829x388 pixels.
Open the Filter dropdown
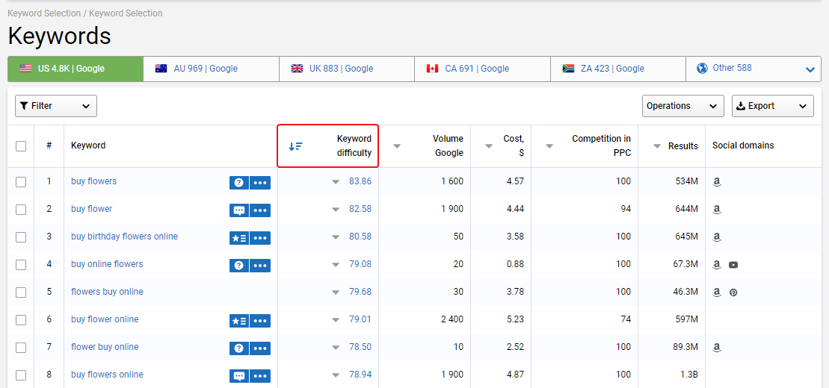pos(56,106)
